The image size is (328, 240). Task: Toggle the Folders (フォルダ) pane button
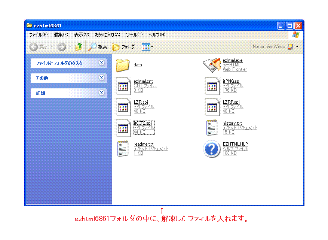point(123,47)
